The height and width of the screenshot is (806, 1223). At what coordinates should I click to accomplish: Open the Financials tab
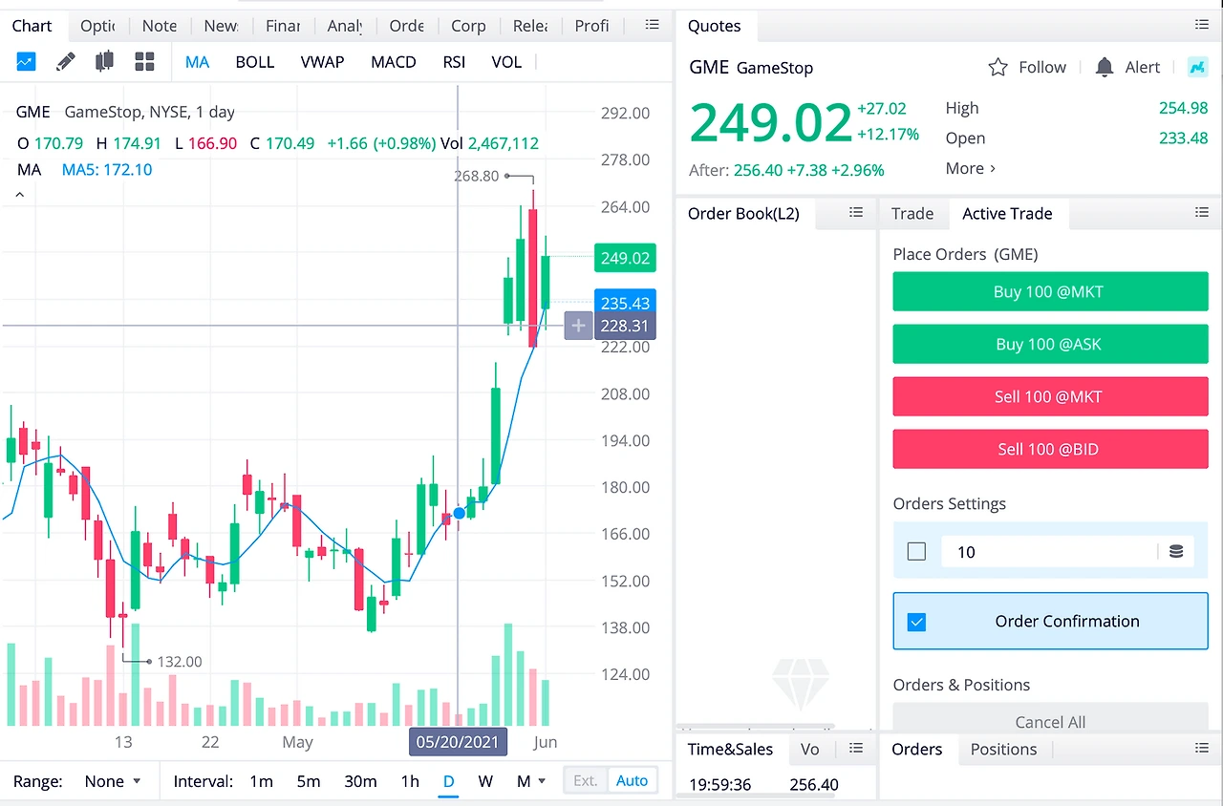tap(283, 26)
